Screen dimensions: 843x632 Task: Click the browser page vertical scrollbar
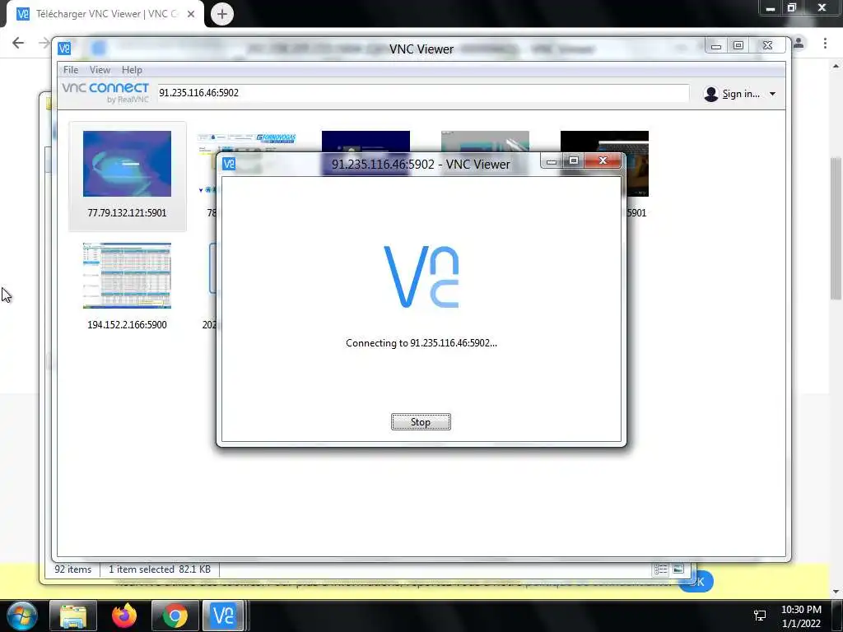pyautogui.click(x=836, y=229)
